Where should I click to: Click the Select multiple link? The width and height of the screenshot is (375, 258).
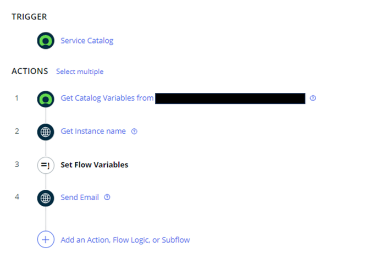(x=80, y=72)
